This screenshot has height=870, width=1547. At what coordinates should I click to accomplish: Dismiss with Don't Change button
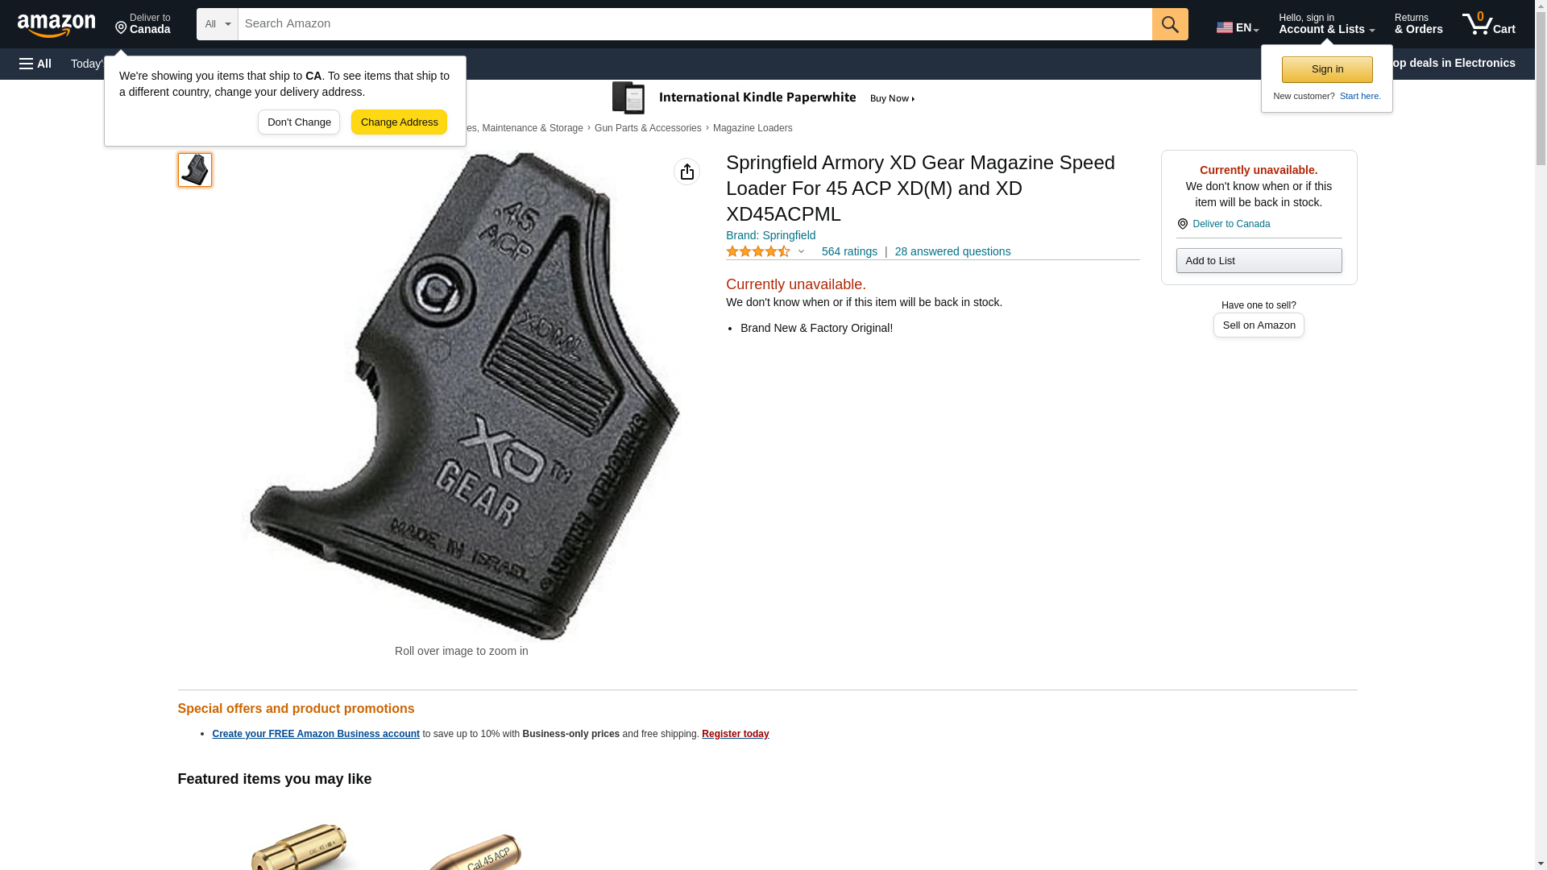coord(299,122)
